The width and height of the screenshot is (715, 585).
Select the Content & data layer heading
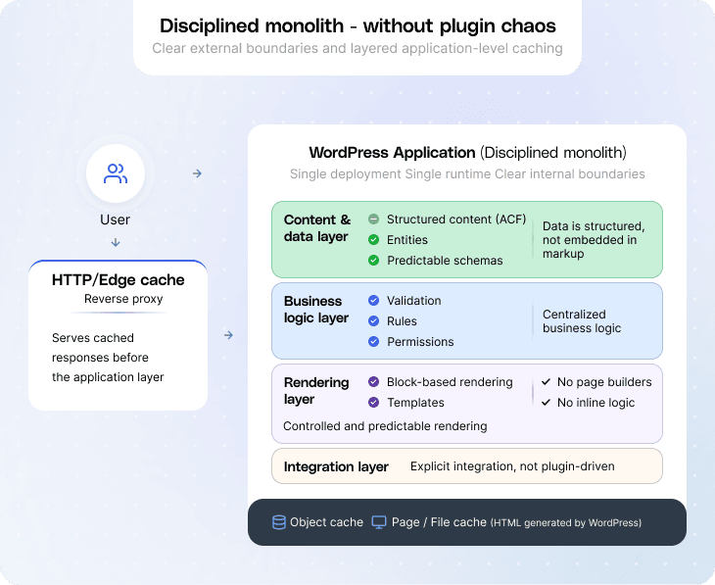click(316, 228)
